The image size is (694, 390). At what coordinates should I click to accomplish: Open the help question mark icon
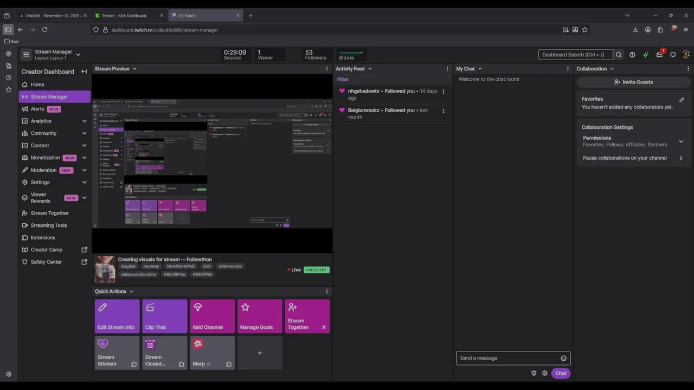632,55
